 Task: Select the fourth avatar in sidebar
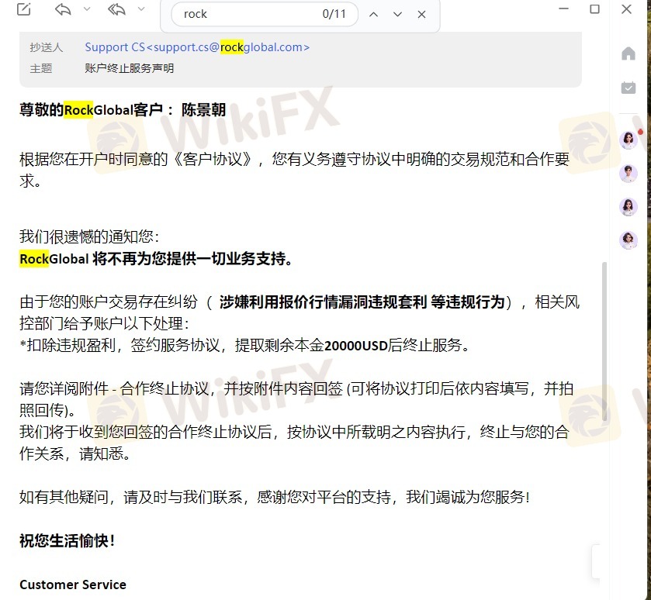tap(628, 240)
